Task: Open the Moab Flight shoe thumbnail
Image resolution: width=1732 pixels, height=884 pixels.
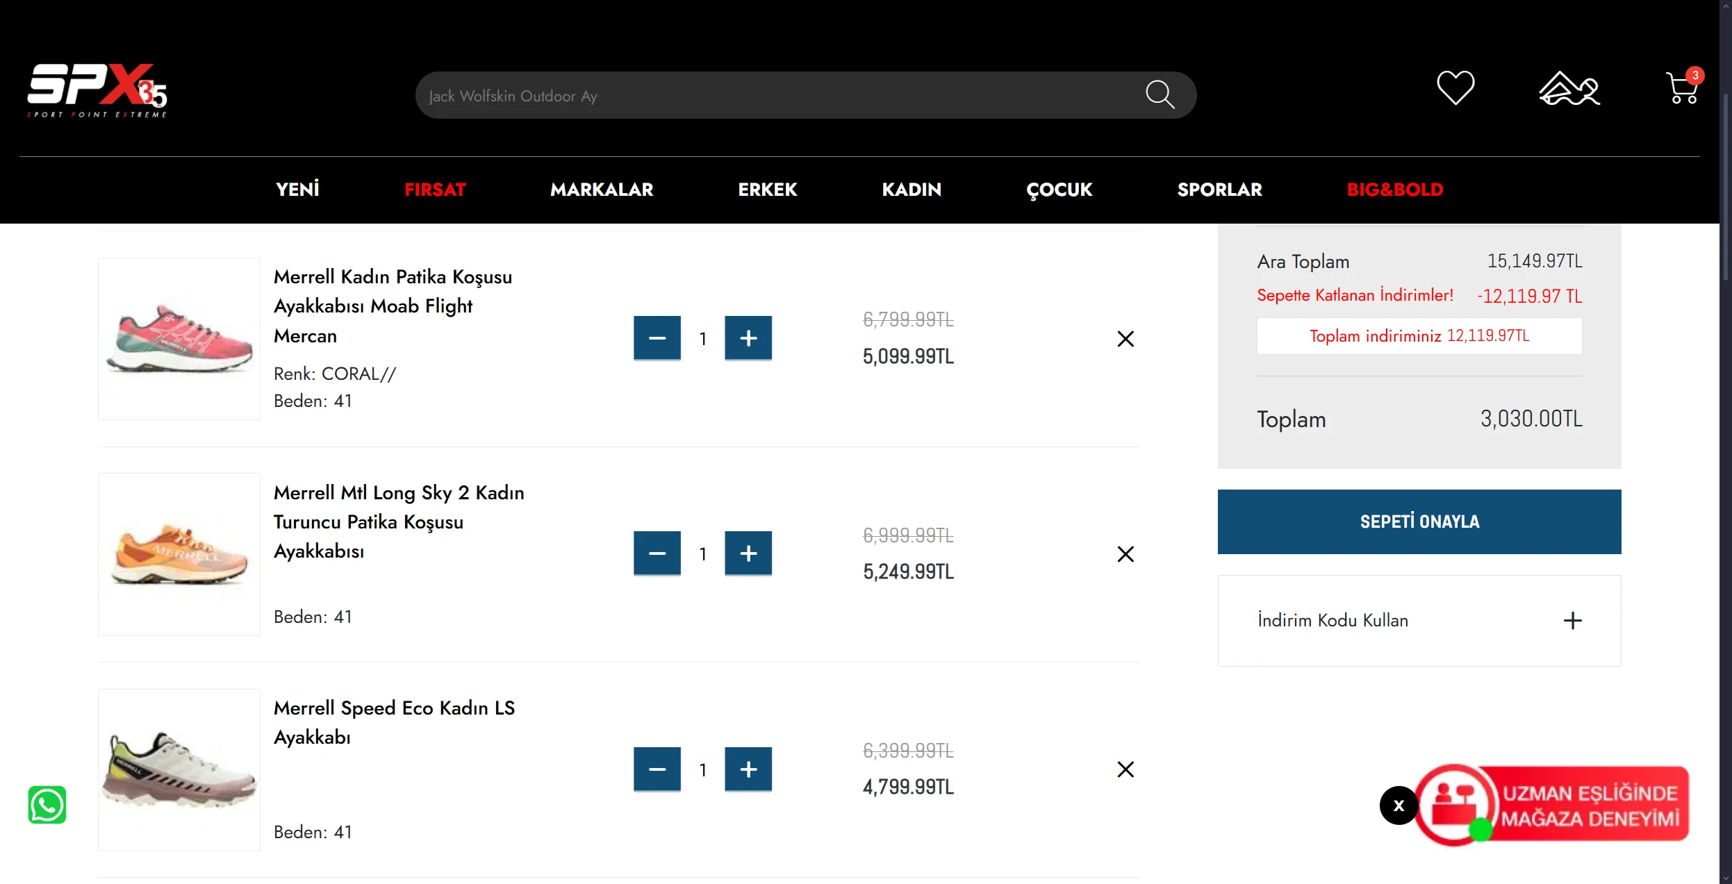Action: [x=179, y=339]
